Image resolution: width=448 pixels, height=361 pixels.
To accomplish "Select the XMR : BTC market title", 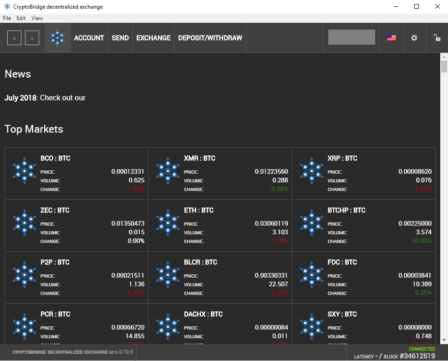I will pos(200,158).
